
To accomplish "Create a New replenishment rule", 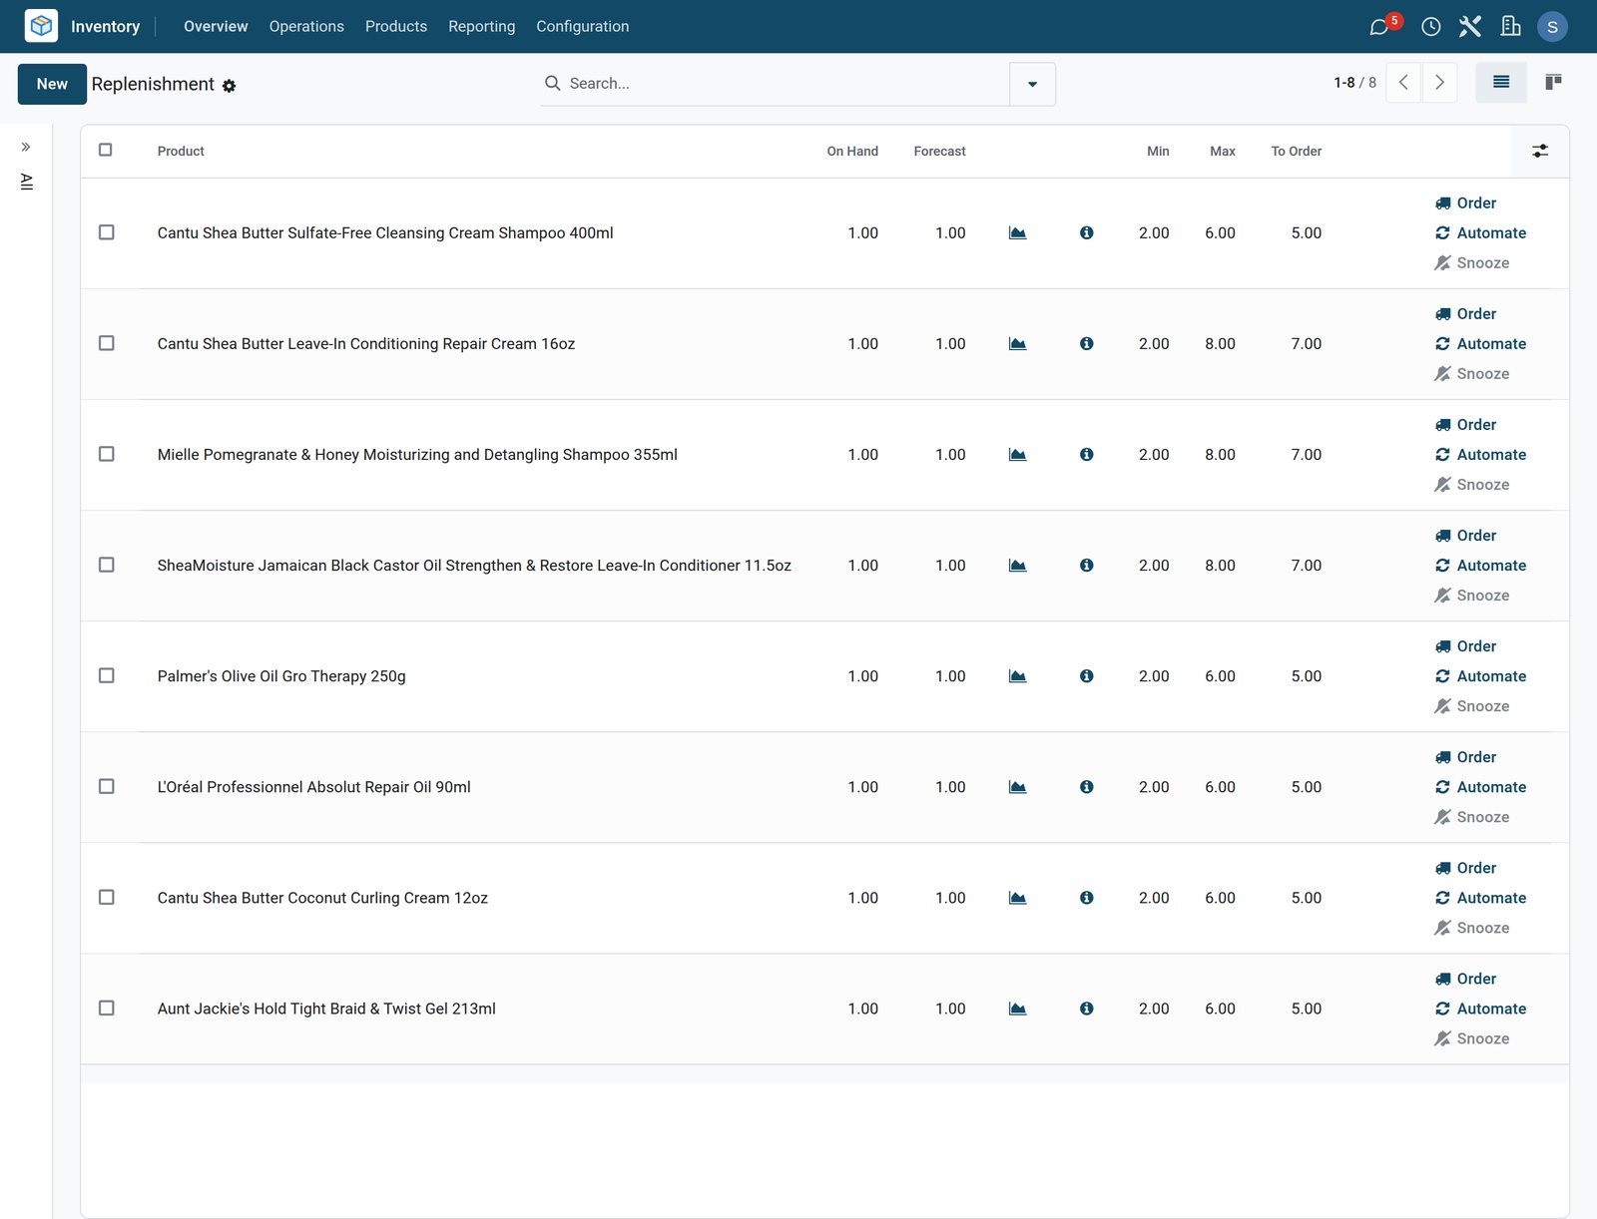I will click(52, 84).
